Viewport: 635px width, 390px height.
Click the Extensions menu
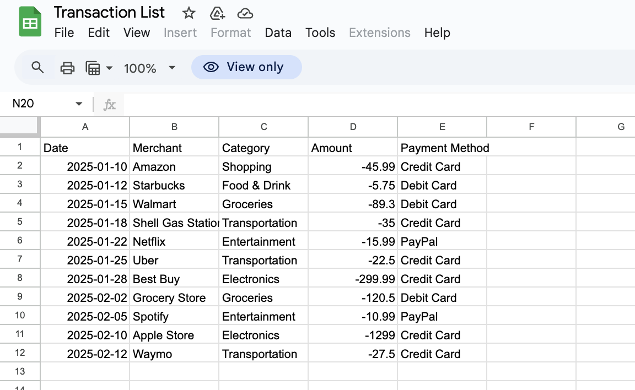(x=379, y=32)
